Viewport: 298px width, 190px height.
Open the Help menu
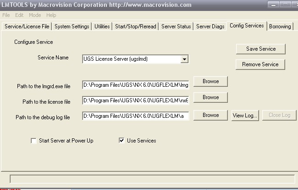coord(51,15)
